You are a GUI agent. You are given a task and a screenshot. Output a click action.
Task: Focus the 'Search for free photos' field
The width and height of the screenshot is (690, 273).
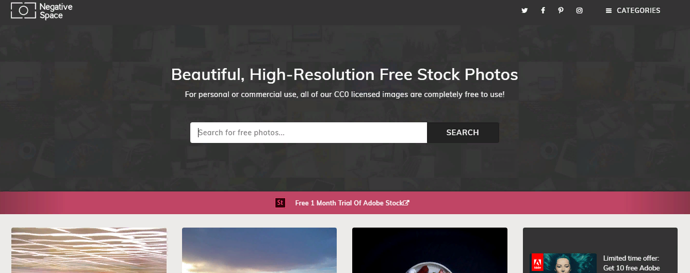coord(308,133)
